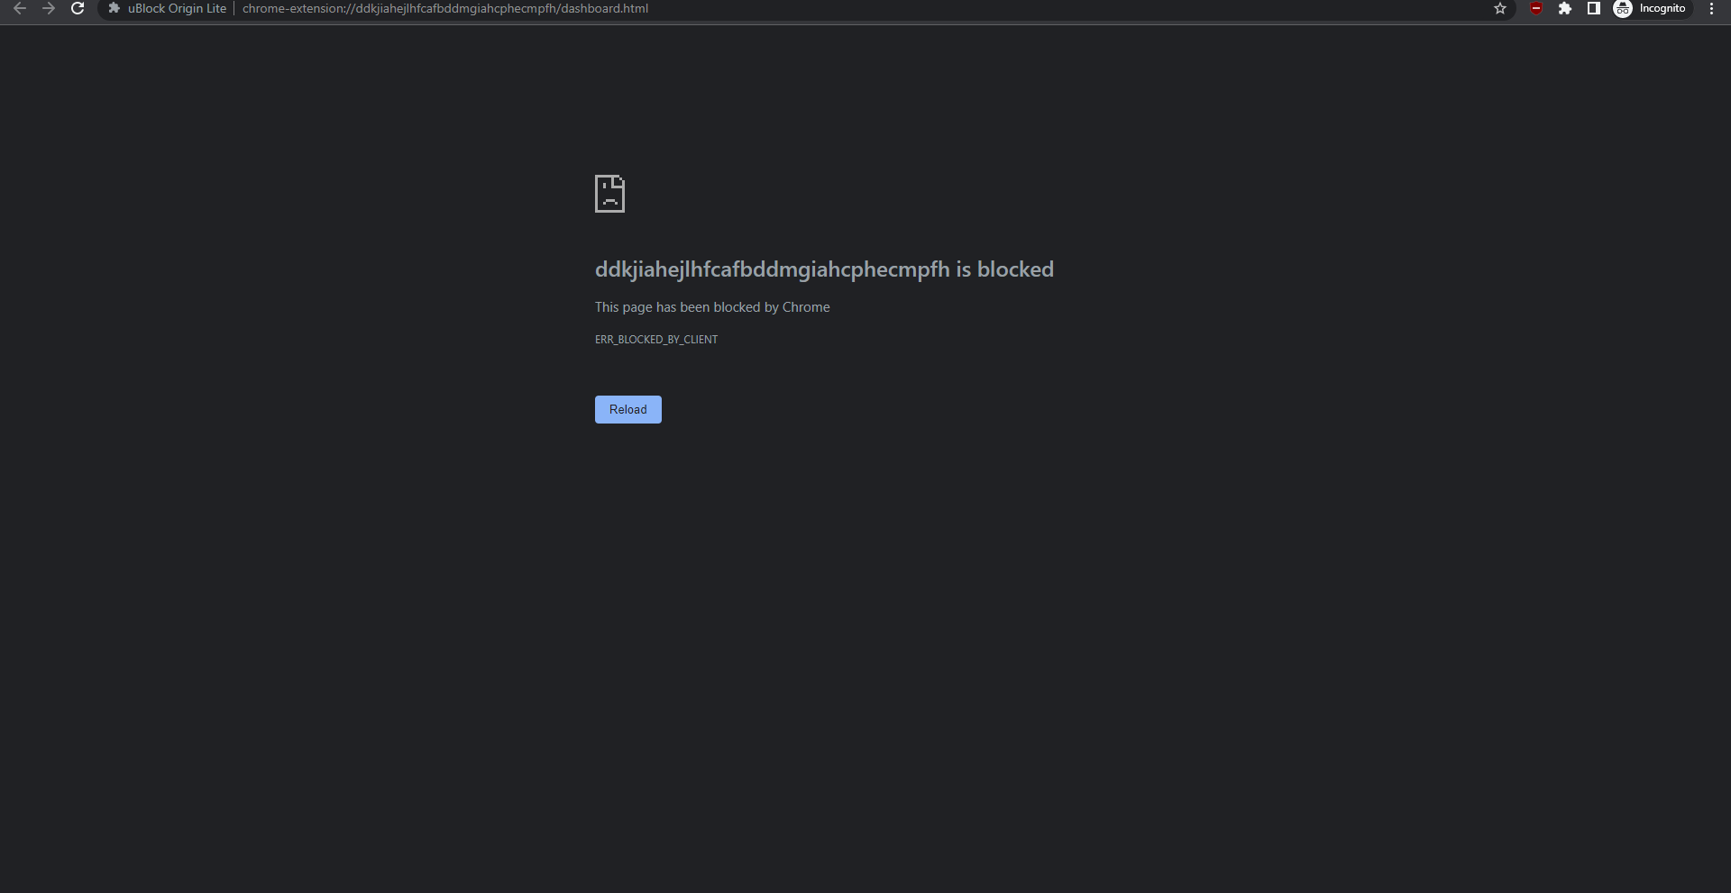Click the page reload icon in the toolbar

(78, 9)
